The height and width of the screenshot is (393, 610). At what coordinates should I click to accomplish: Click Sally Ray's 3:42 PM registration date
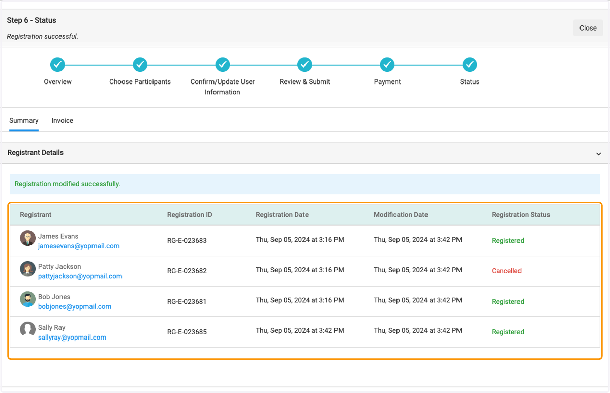(x=300, y=330)
